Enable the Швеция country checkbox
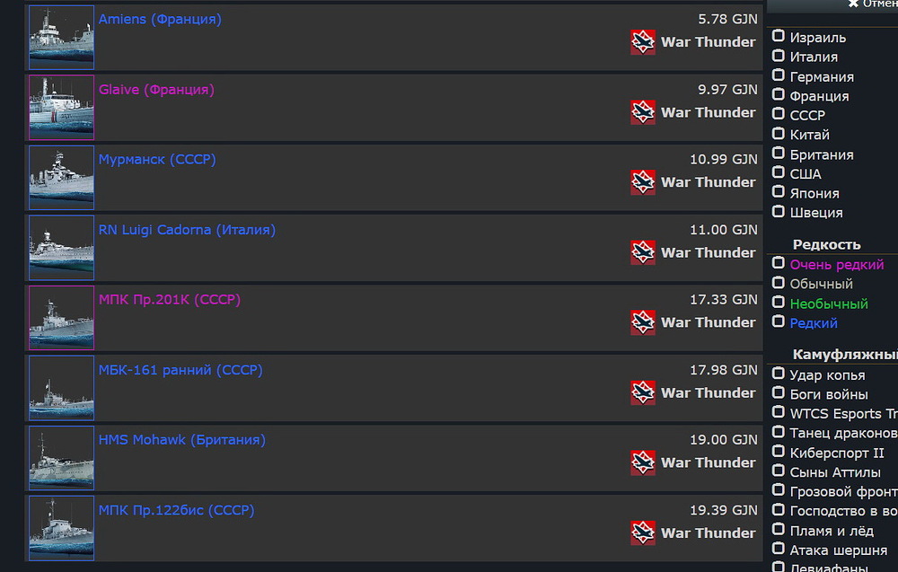The width and height of the screenshot is (898, 572). 778,211
